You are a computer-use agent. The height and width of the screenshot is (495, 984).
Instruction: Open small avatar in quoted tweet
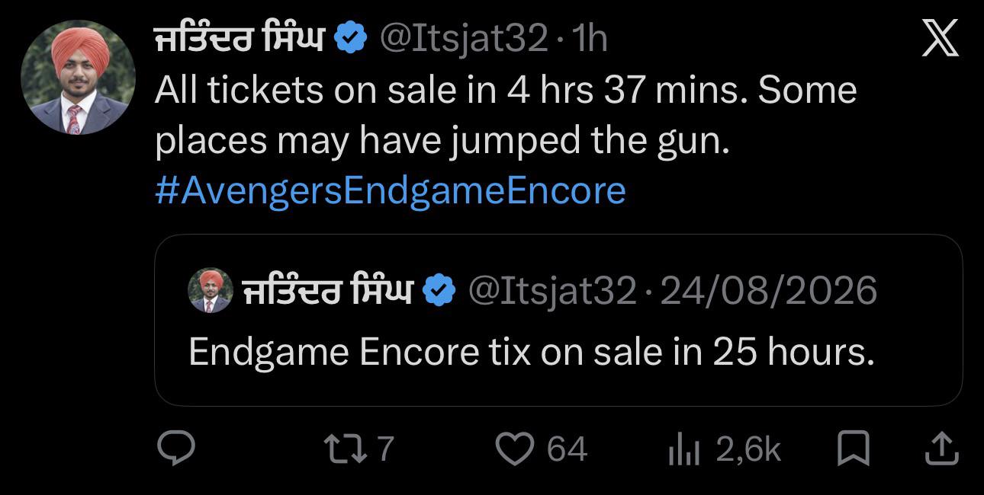tap(211, 290)
